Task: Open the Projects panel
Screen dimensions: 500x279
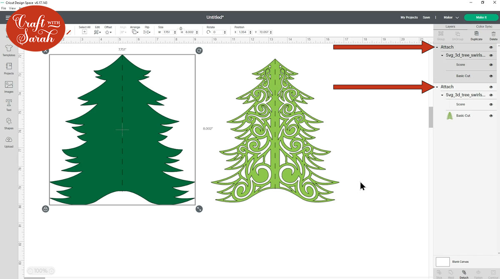Action: (9, 68)
